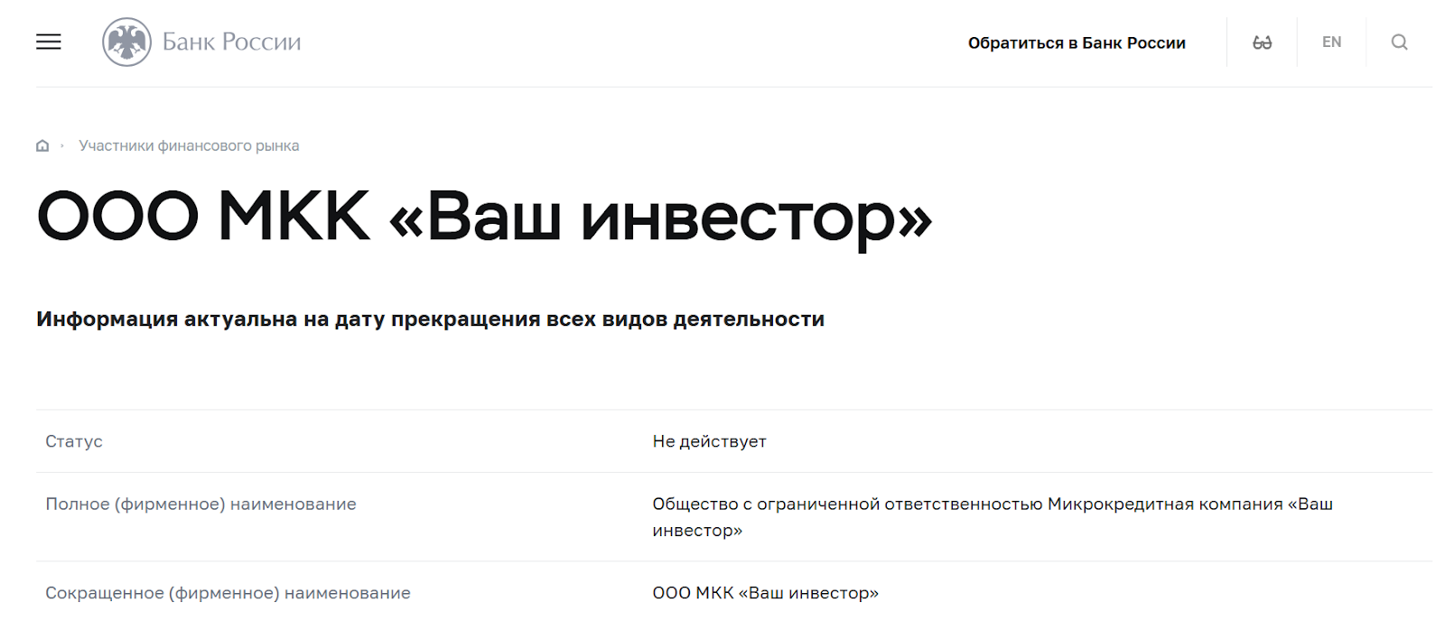Open «Обратиться в Банк России» link
The width and height of the screenshot is (1445, 621).
coord(1077,42)
